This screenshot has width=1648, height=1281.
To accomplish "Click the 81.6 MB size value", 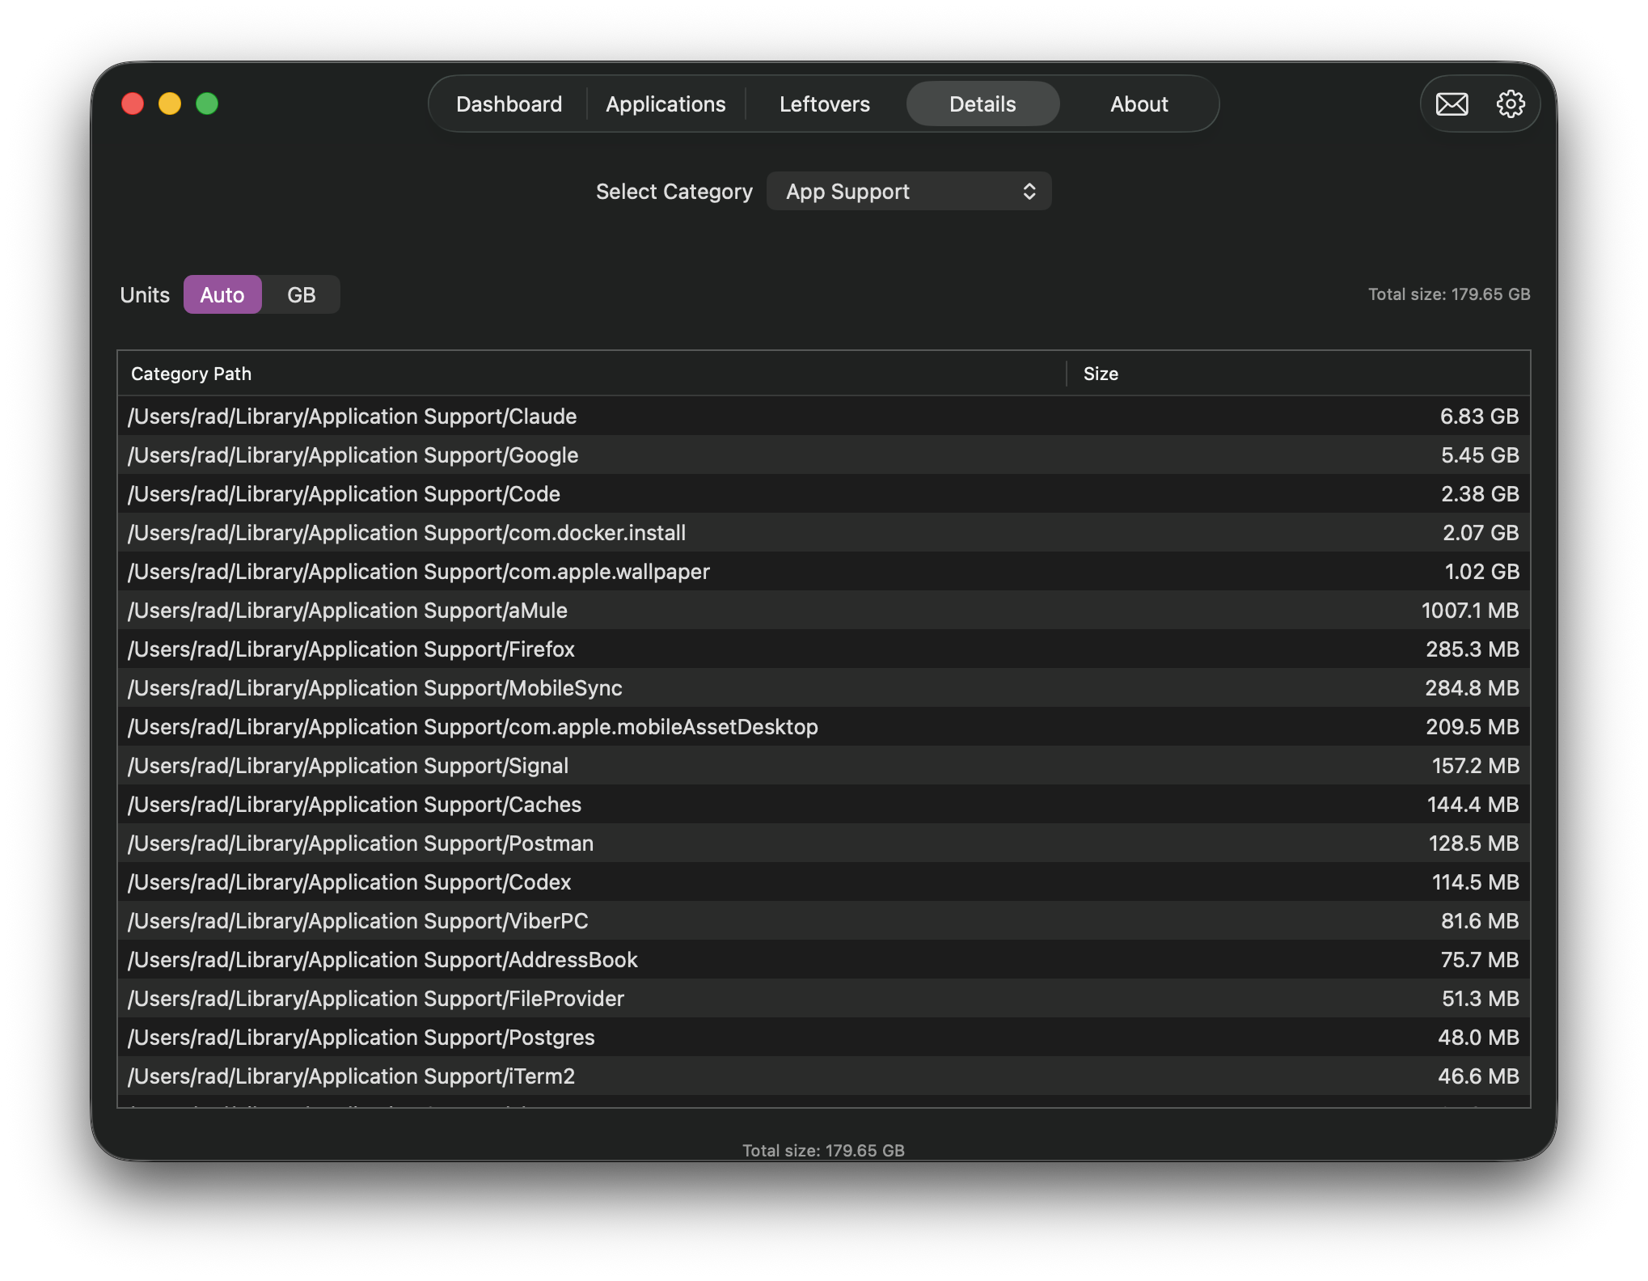I will tap(1480, 921).
